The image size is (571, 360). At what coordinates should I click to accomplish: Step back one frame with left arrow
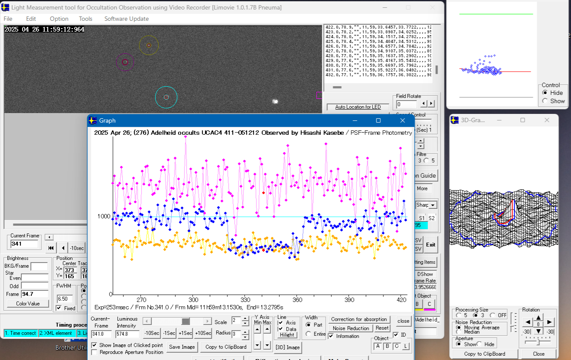(x=63, y=248)
